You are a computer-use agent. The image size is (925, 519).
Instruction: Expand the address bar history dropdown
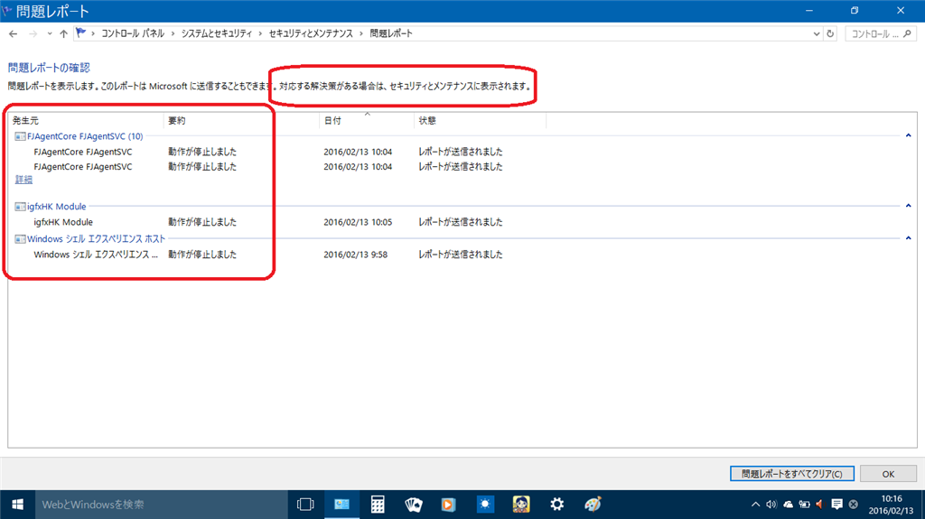click(817, 34)
